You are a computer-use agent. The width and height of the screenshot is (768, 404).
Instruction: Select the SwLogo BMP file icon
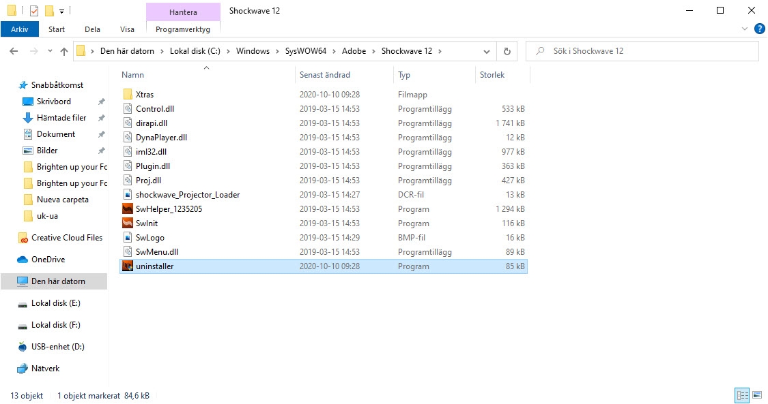(128, 237)
